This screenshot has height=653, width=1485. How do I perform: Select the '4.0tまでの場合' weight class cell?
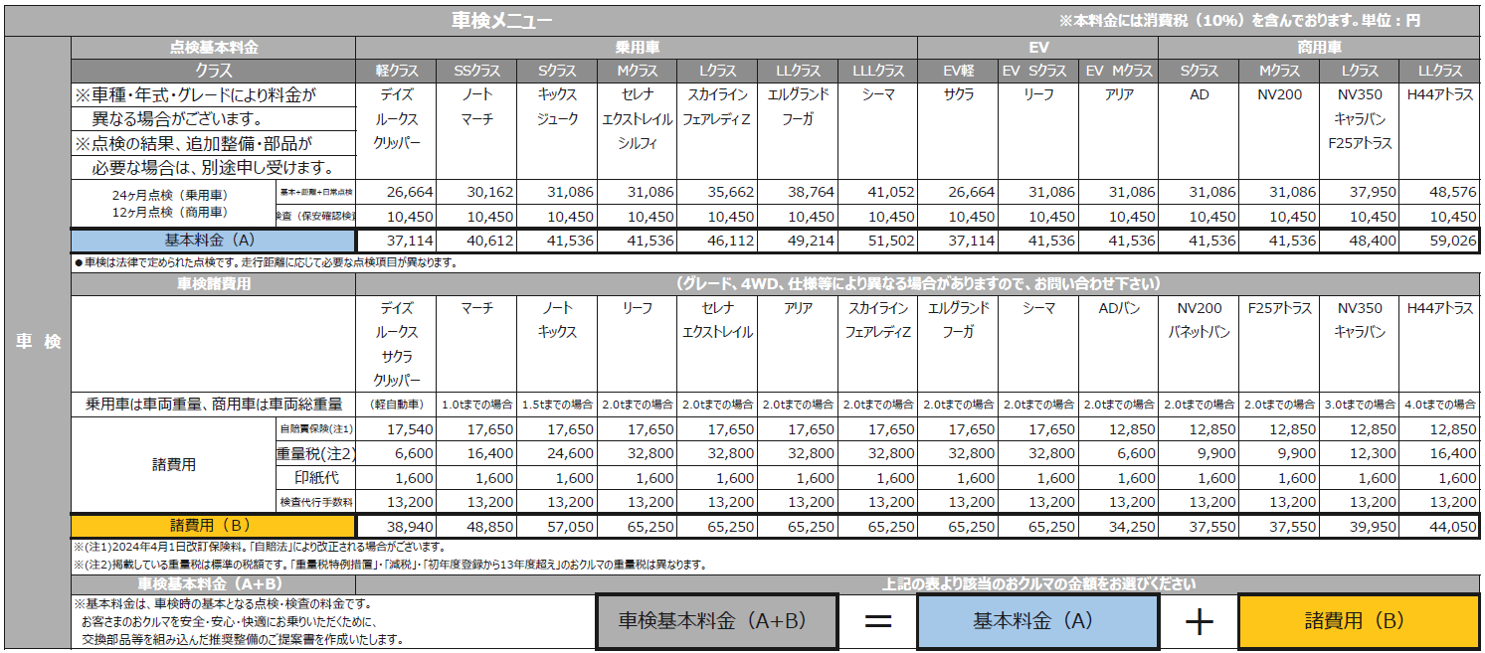pyautogui.click(x=1440, y=405)
